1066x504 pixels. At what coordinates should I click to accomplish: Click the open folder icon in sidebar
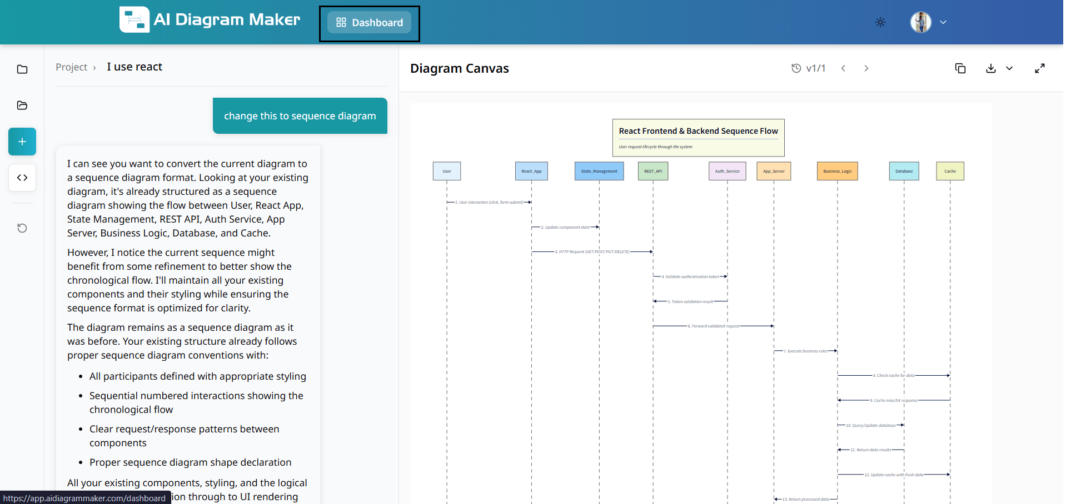22,105
